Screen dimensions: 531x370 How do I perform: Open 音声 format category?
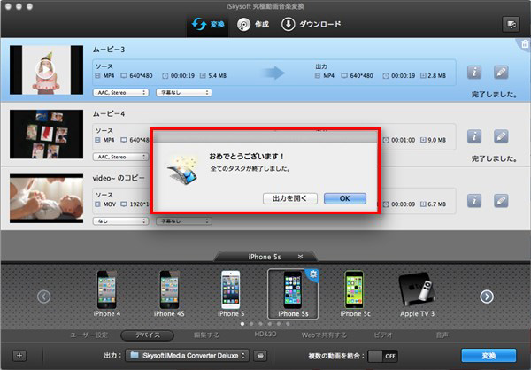coord(442,335)
